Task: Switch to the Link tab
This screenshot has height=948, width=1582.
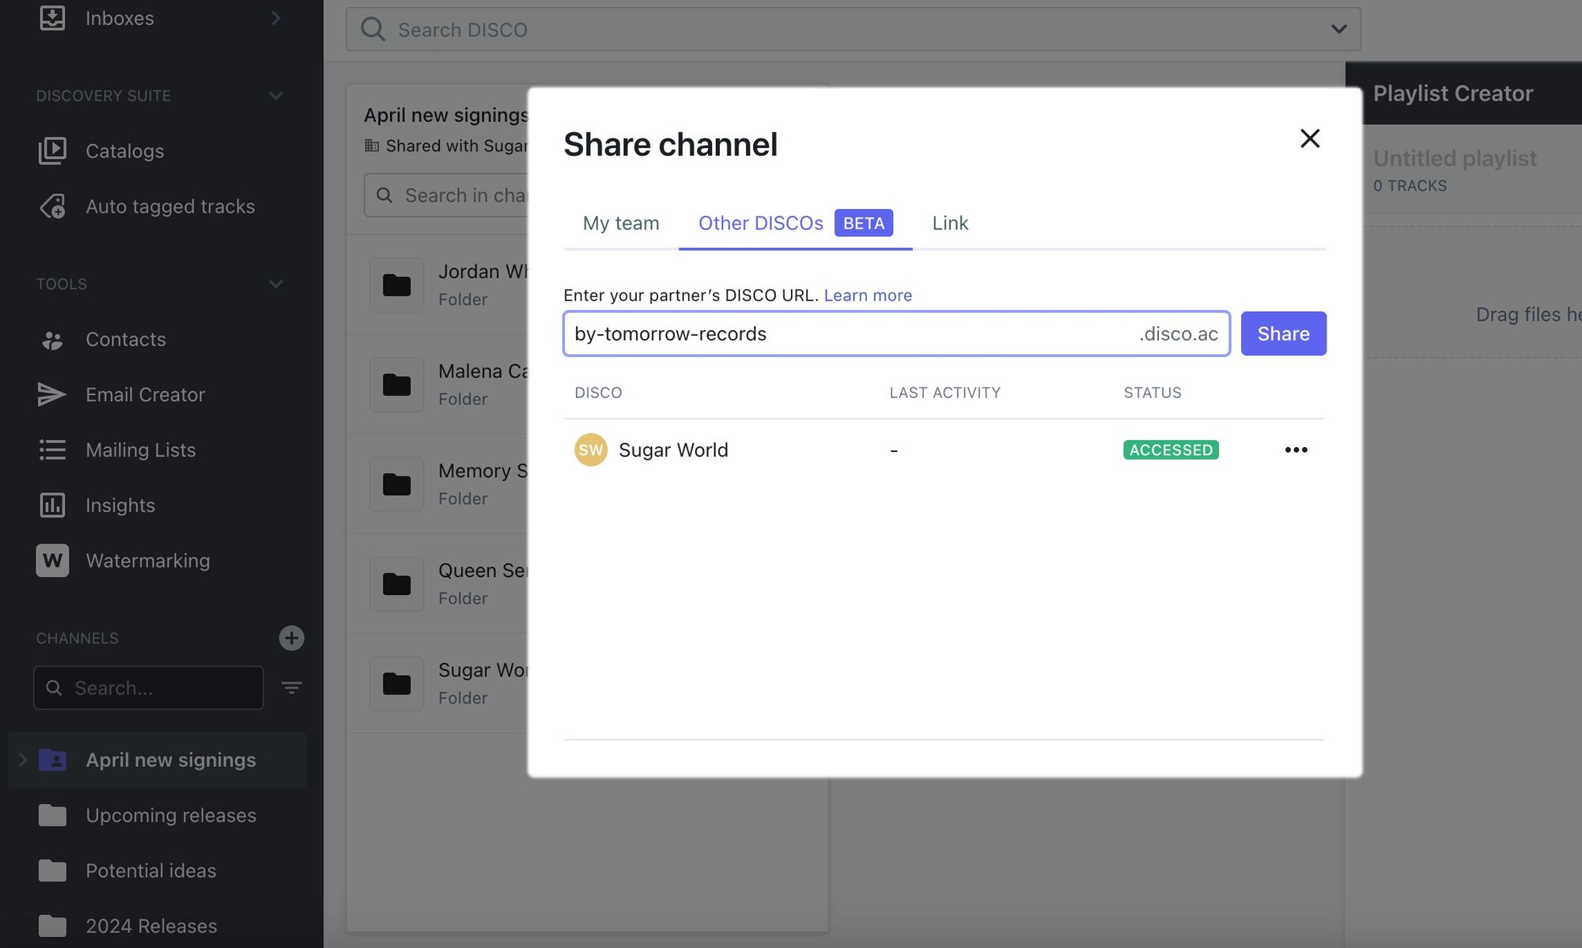Action: click(x=950, y=223)
